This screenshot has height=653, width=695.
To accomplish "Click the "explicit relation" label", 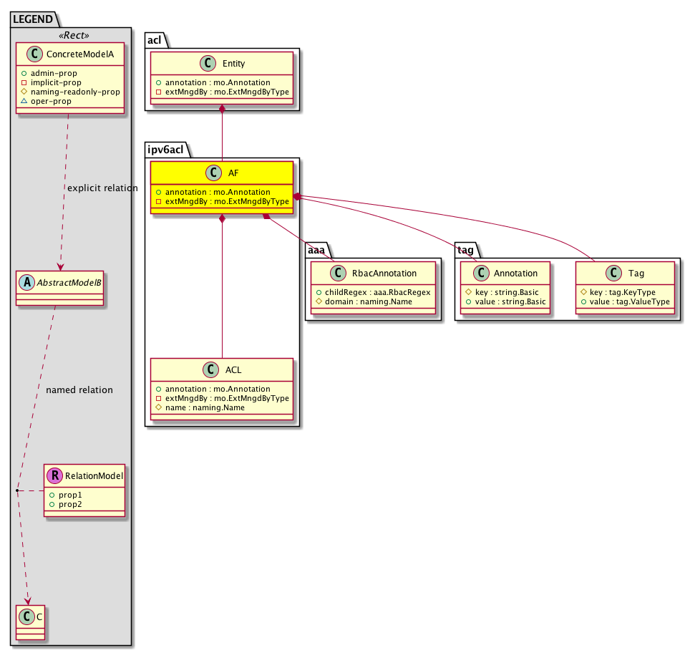I will point(102,188).
